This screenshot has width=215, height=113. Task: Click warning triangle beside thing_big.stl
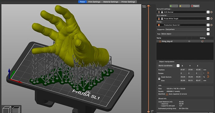click(x=160, y=41)
